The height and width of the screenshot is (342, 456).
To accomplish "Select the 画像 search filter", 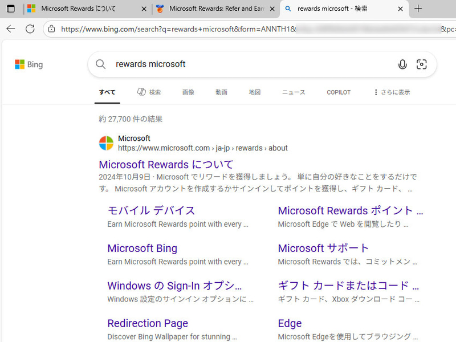I will pyautogui.click(x=188, y=92).
